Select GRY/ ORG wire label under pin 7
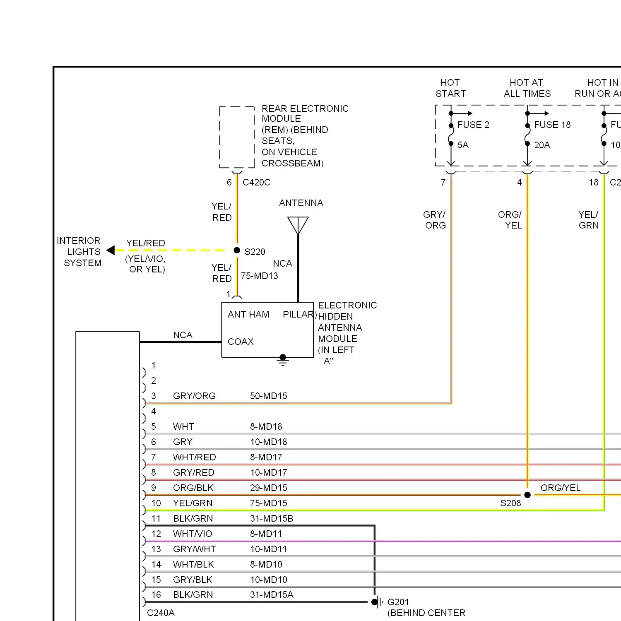Image resolution: width=621 pixels, height=621 pixels. click(434, 220)
